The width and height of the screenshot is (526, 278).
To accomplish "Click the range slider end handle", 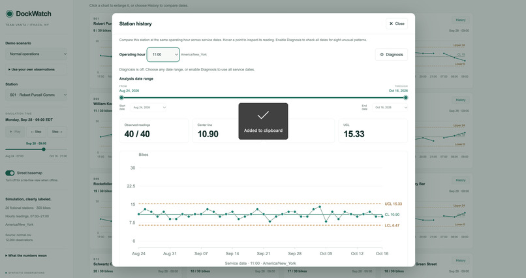I will click(x=405, y=98).
